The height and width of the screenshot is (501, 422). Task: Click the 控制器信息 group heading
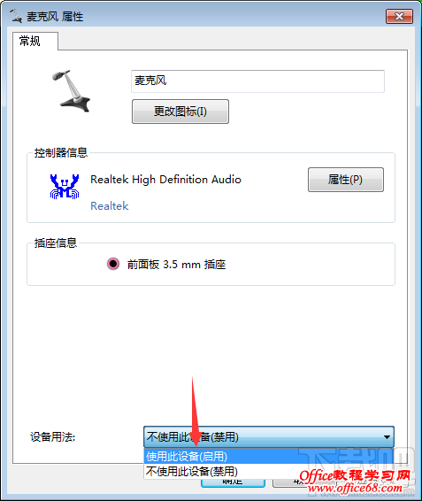point(61,153)
